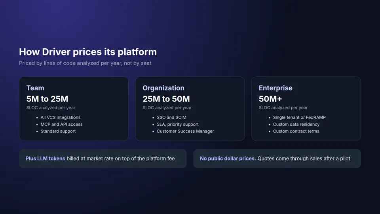Click the '25M to 50M' figure
Screen dimensions: 380x214
pos(166,99)
